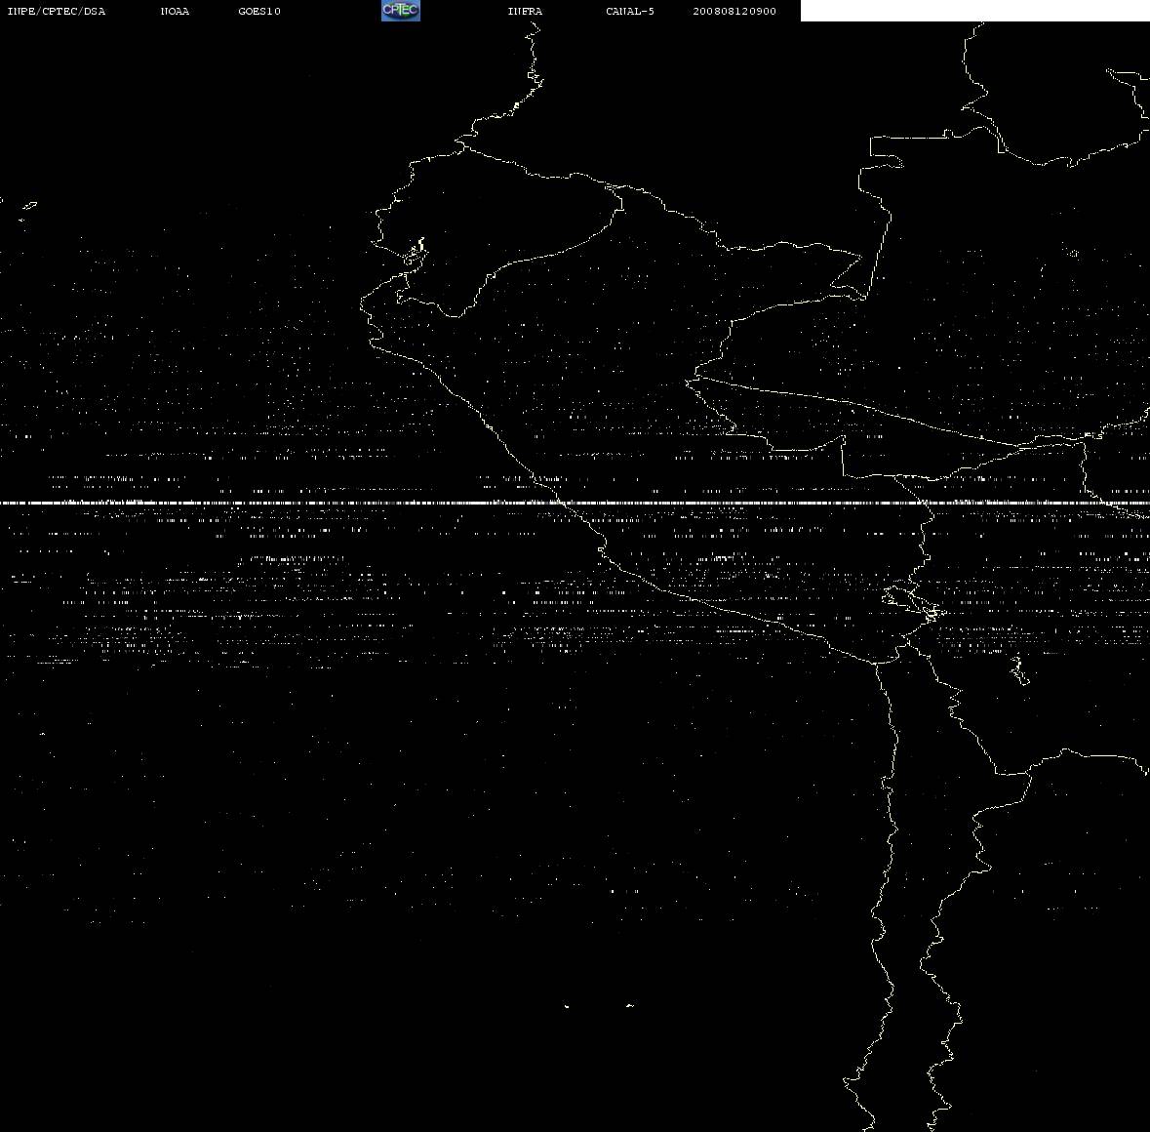
Task: Click the rectangular border notch near the top right
Action: (x=887, y=152)
